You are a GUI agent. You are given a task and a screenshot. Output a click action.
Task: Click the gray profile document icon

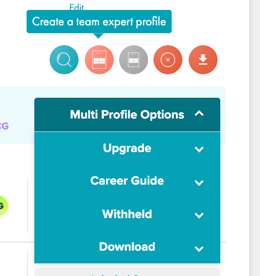[134, 60]
